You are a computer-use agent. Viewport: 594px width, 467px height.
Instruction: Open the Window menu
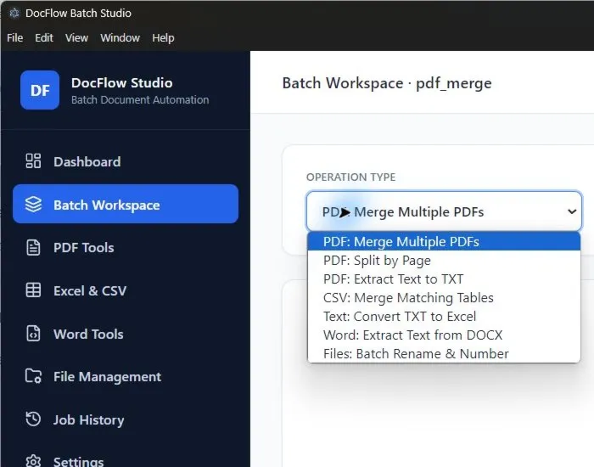[120, 38]
